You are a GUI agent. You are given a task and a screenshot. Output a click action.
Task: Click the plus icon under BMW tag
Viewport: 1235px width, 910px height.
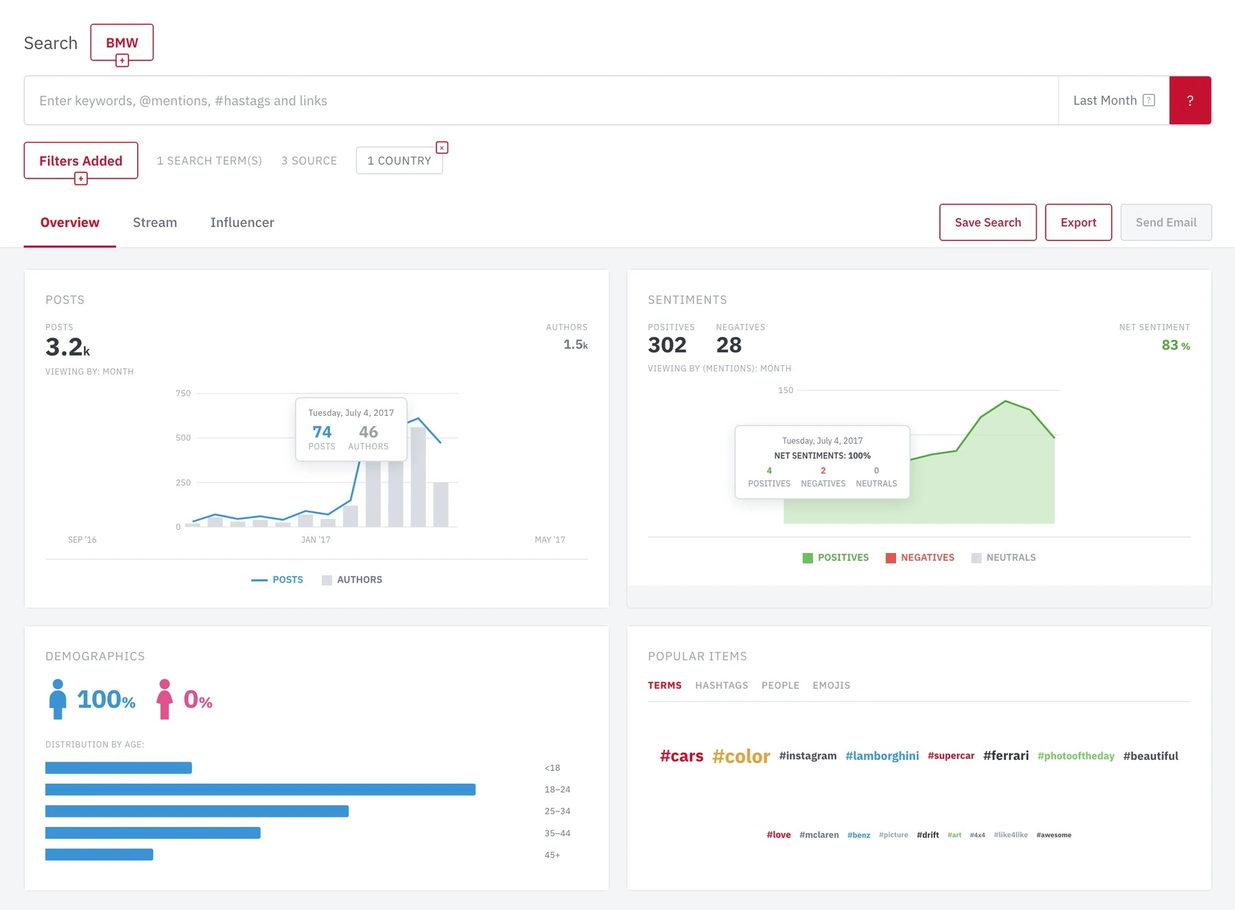coord(122,61)
